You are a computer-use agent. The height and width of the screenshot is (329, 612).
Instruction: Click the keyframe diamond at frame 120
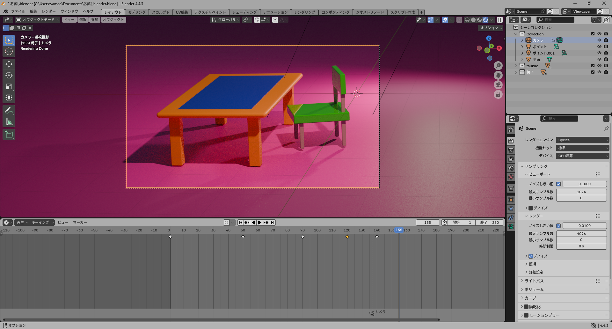pos(347,237)
